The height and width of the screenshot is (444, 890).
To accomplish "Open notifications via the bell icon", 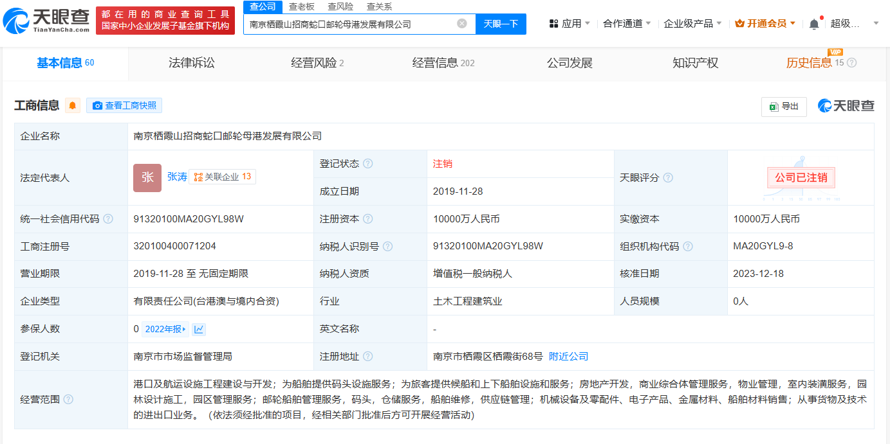I will point(814,24).
